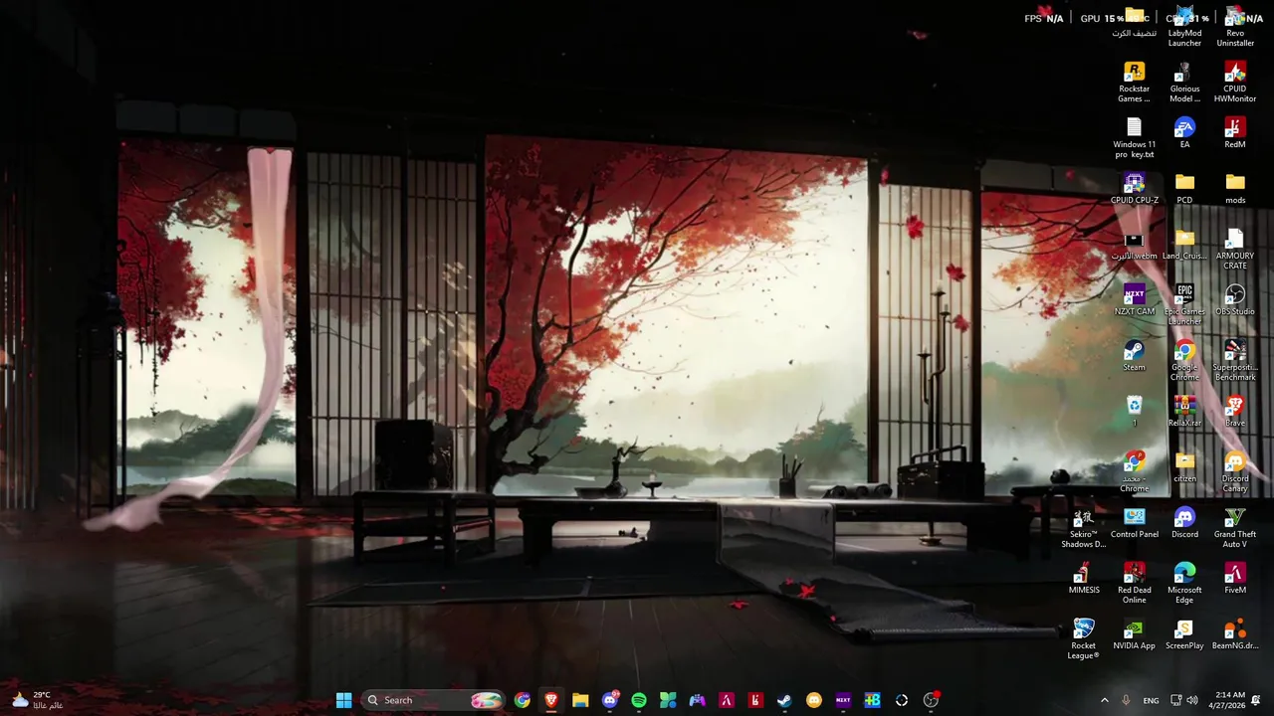Open the NVIDIA App desktop shortcut
Screen dimensions: 1274x716
pyautogui.click(x=1134, y=633)
